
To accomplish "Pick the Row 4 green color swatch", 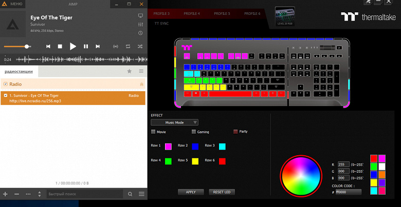I will click(x=168, y=161).
